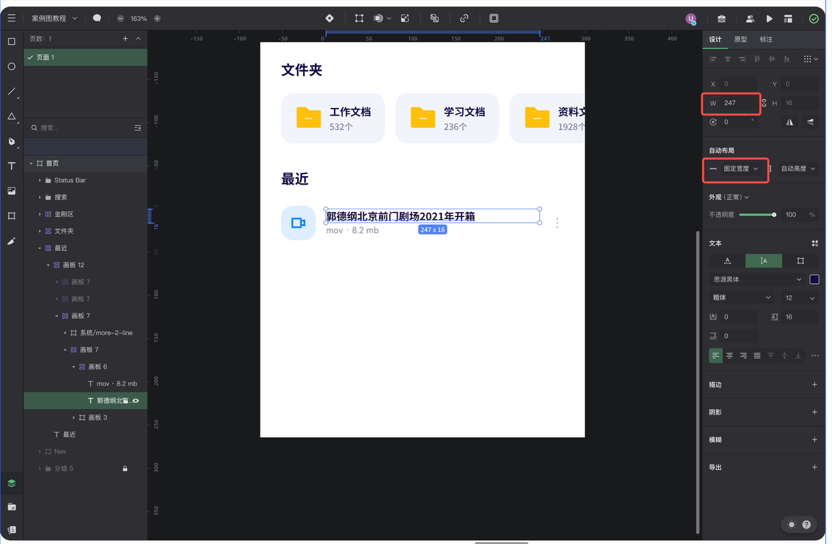Select the Rectangle tool in left toolbar
This screenshot has width=832, height=544.
coord(12,42)
